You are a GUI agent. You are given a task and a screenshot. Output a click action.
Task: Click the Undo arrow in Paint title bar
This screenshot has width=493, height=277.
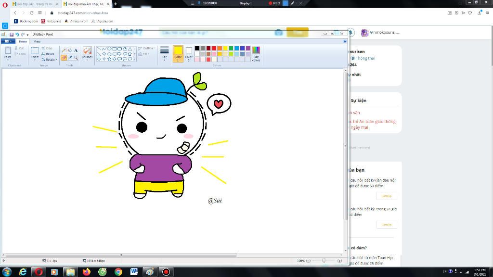point(17,34)
